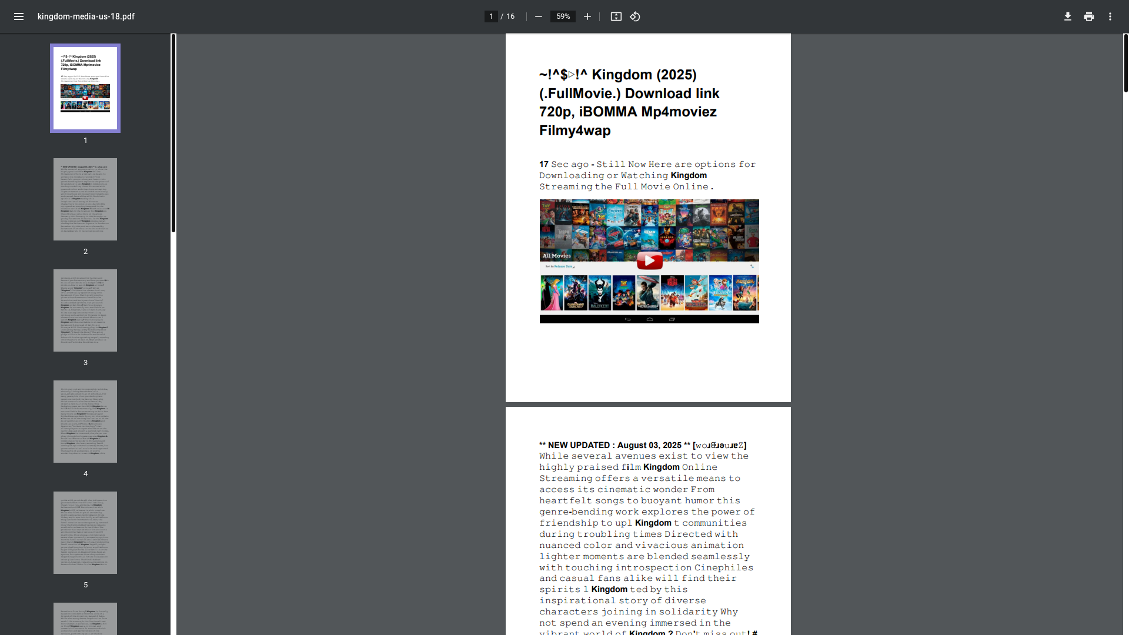Viewport: 1129px width, 635px height.
Task: Click the 'NEW UPDATED : August 03, 2025' text
Action: (x=614, y=445)
